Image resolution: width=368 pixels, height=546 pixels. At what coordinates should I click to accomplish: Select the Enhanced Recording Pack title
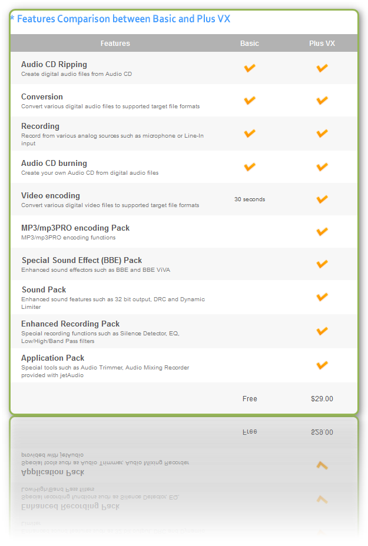point(70,324)
